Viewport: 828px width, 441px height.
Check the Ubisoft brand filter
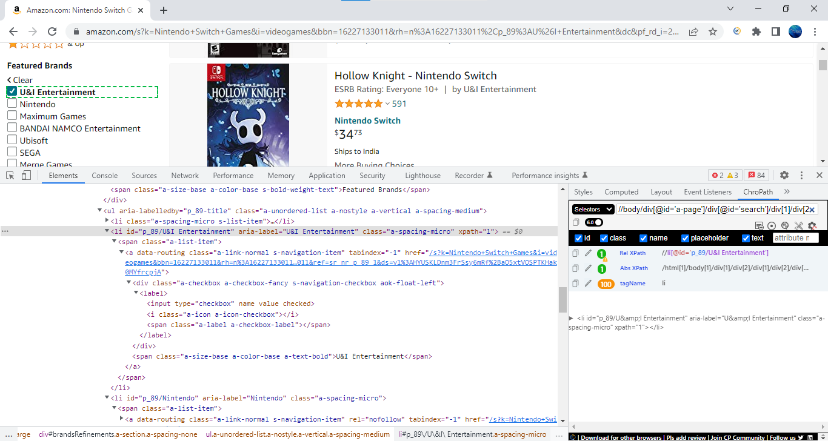pyautogui.click(x=12, y=140)
